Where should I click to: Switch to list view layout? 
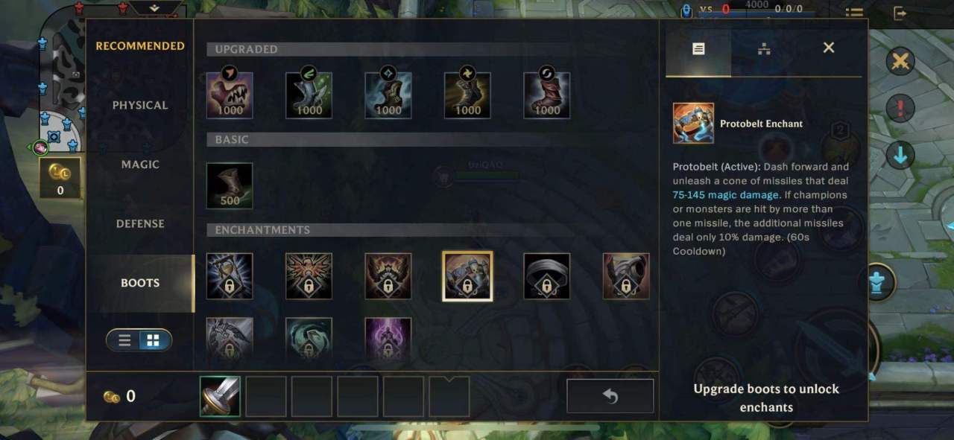pos(125,340)
